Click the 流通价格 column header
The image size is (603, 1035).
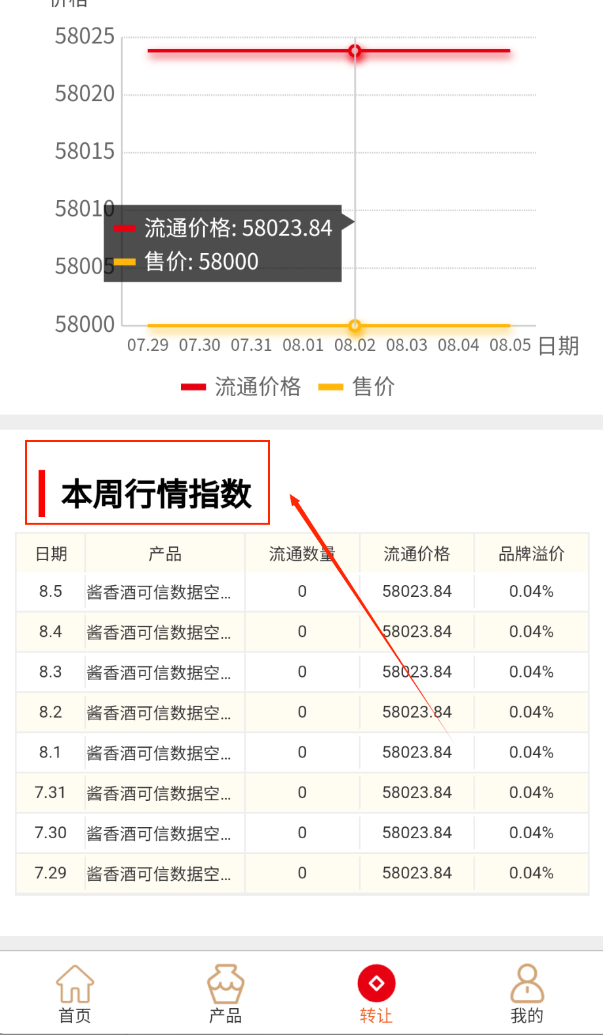(417, 554)
